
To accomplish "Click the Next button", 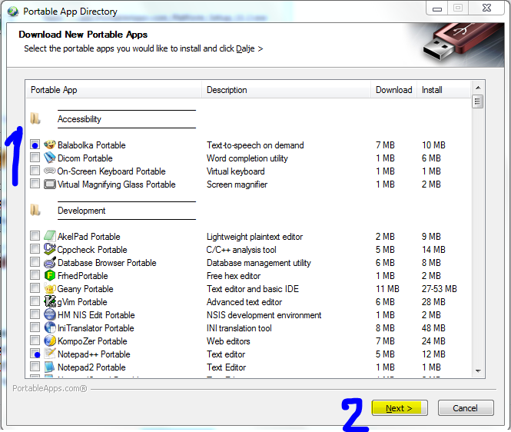I will coord(400,408).
